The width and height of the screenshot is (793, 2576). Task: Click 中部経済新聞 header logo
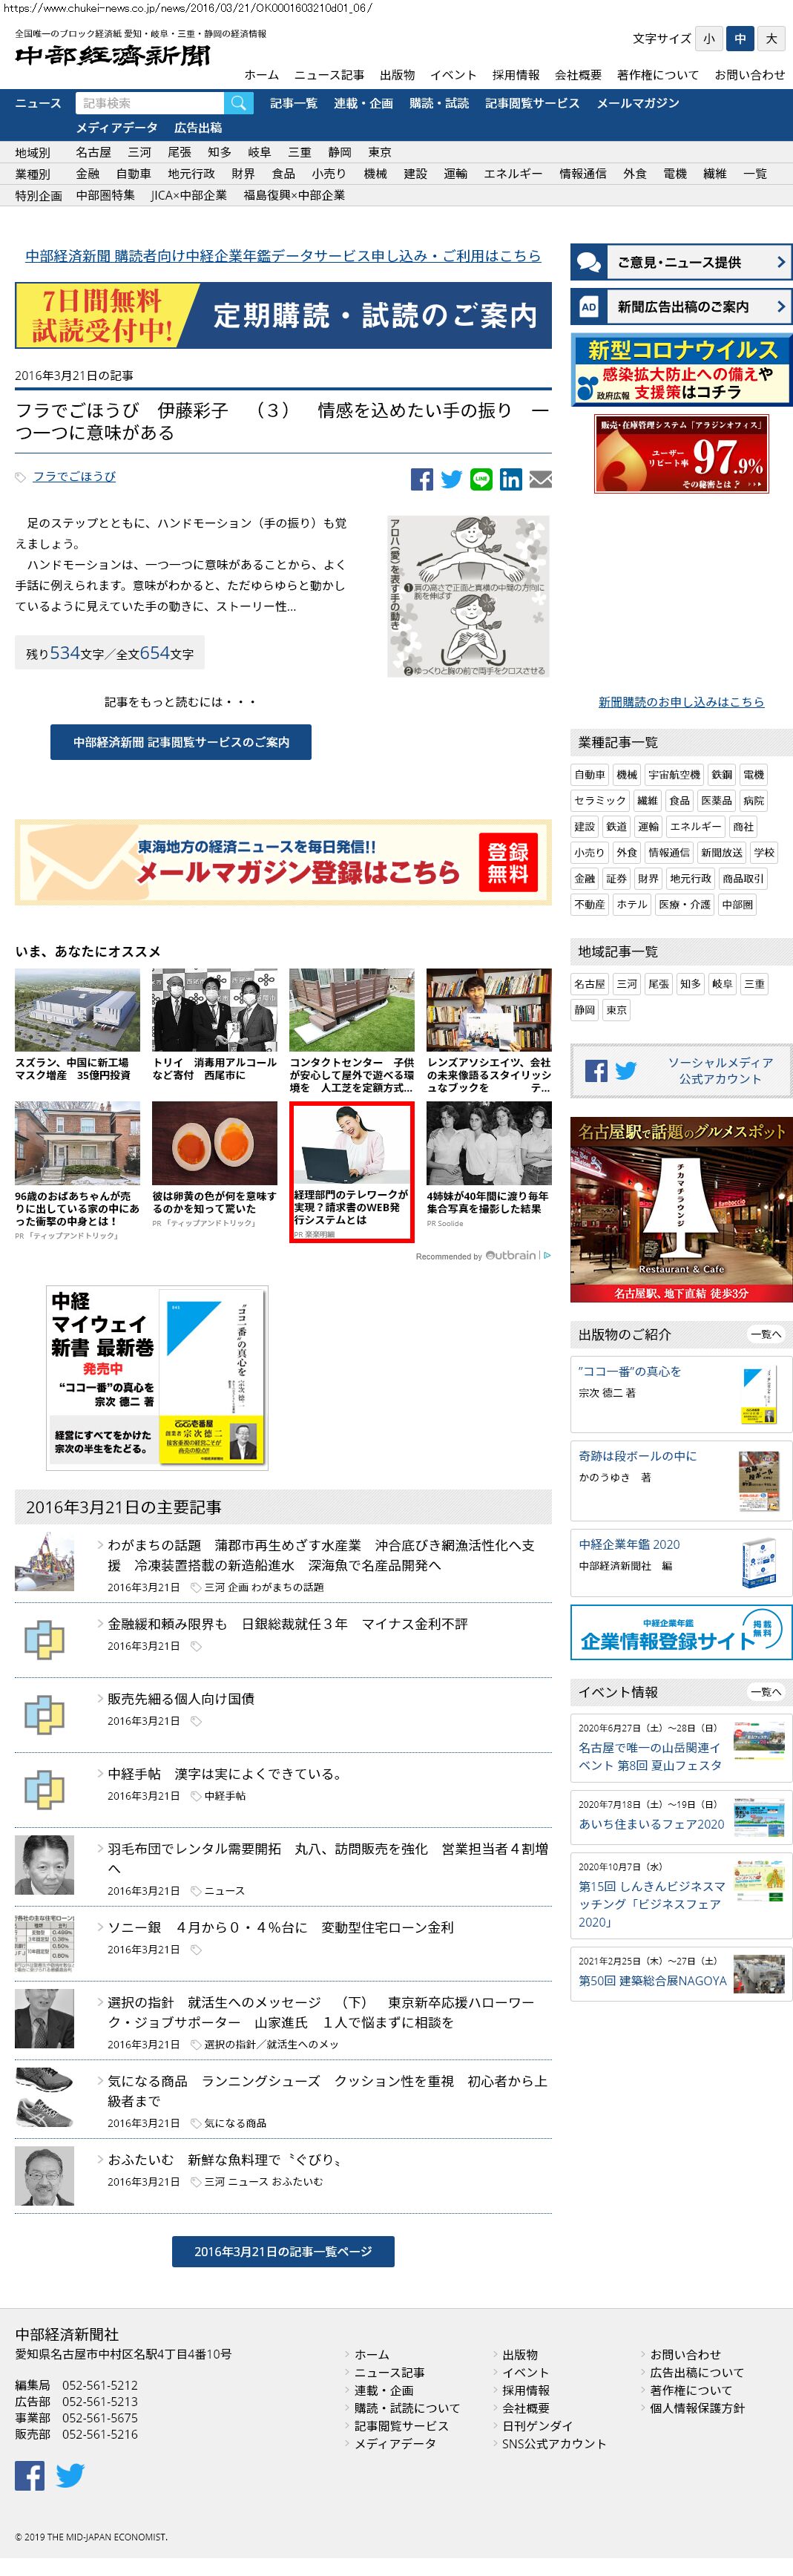click(113, 56)
